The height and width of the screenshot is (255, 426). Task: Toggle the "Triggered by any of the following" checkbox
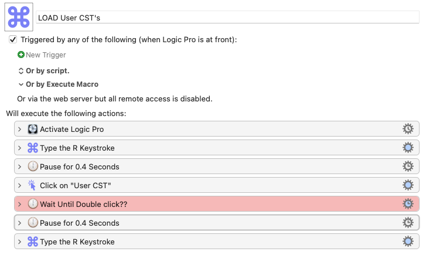(13, 40)
